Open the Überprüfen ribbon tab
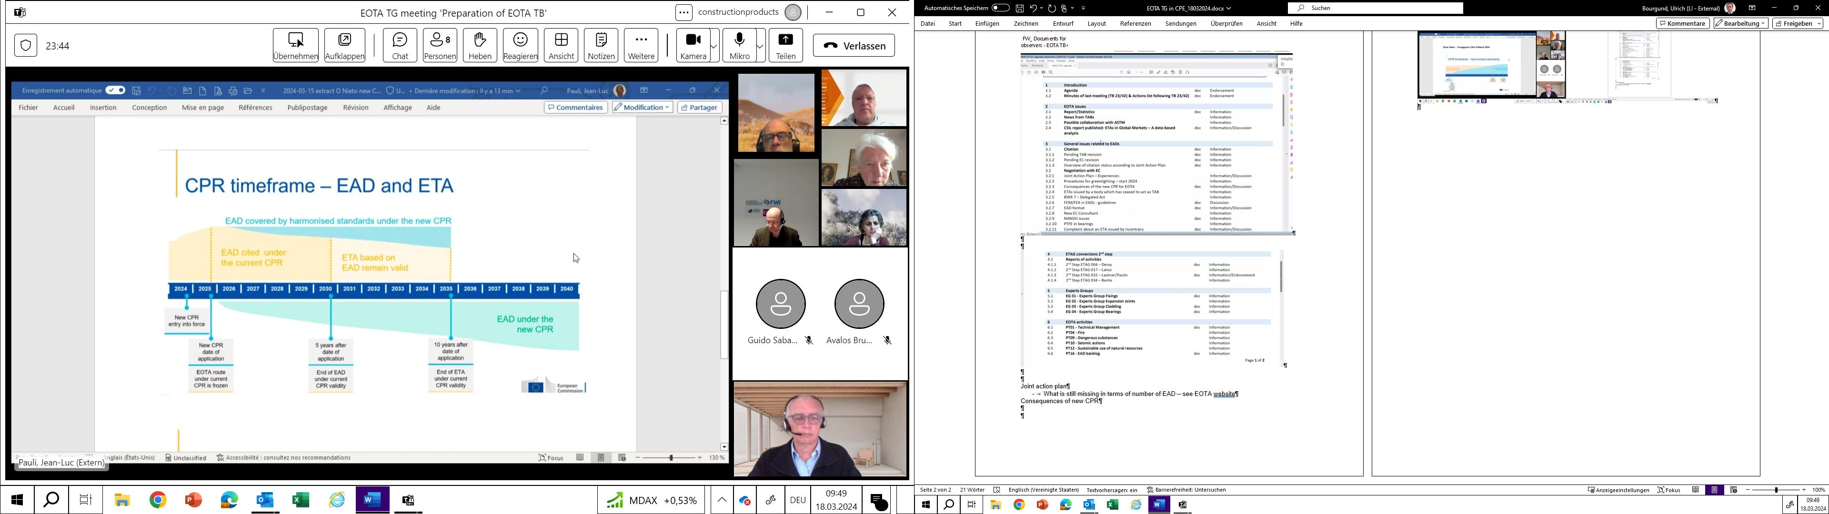 [1226, 23]
